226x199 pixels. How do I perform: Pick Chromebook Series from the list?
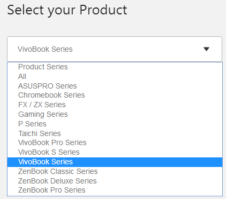tap(115, 95)
